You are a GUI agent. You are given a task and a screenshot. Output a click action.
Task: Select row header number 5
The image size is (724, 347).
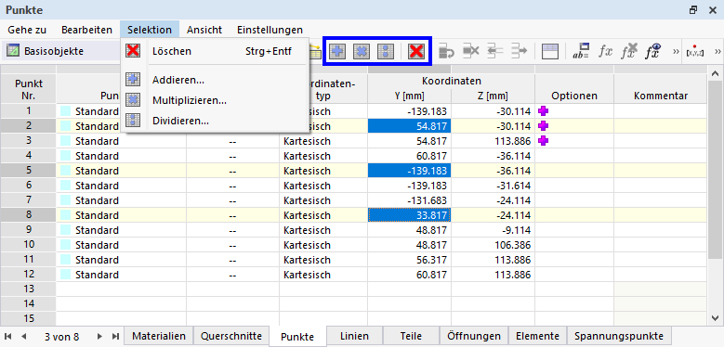click(x=28, y=171)
